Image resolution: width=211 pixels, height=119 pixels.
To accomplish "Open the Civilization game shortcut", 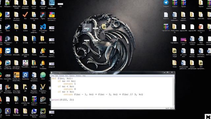I will 43,89.
